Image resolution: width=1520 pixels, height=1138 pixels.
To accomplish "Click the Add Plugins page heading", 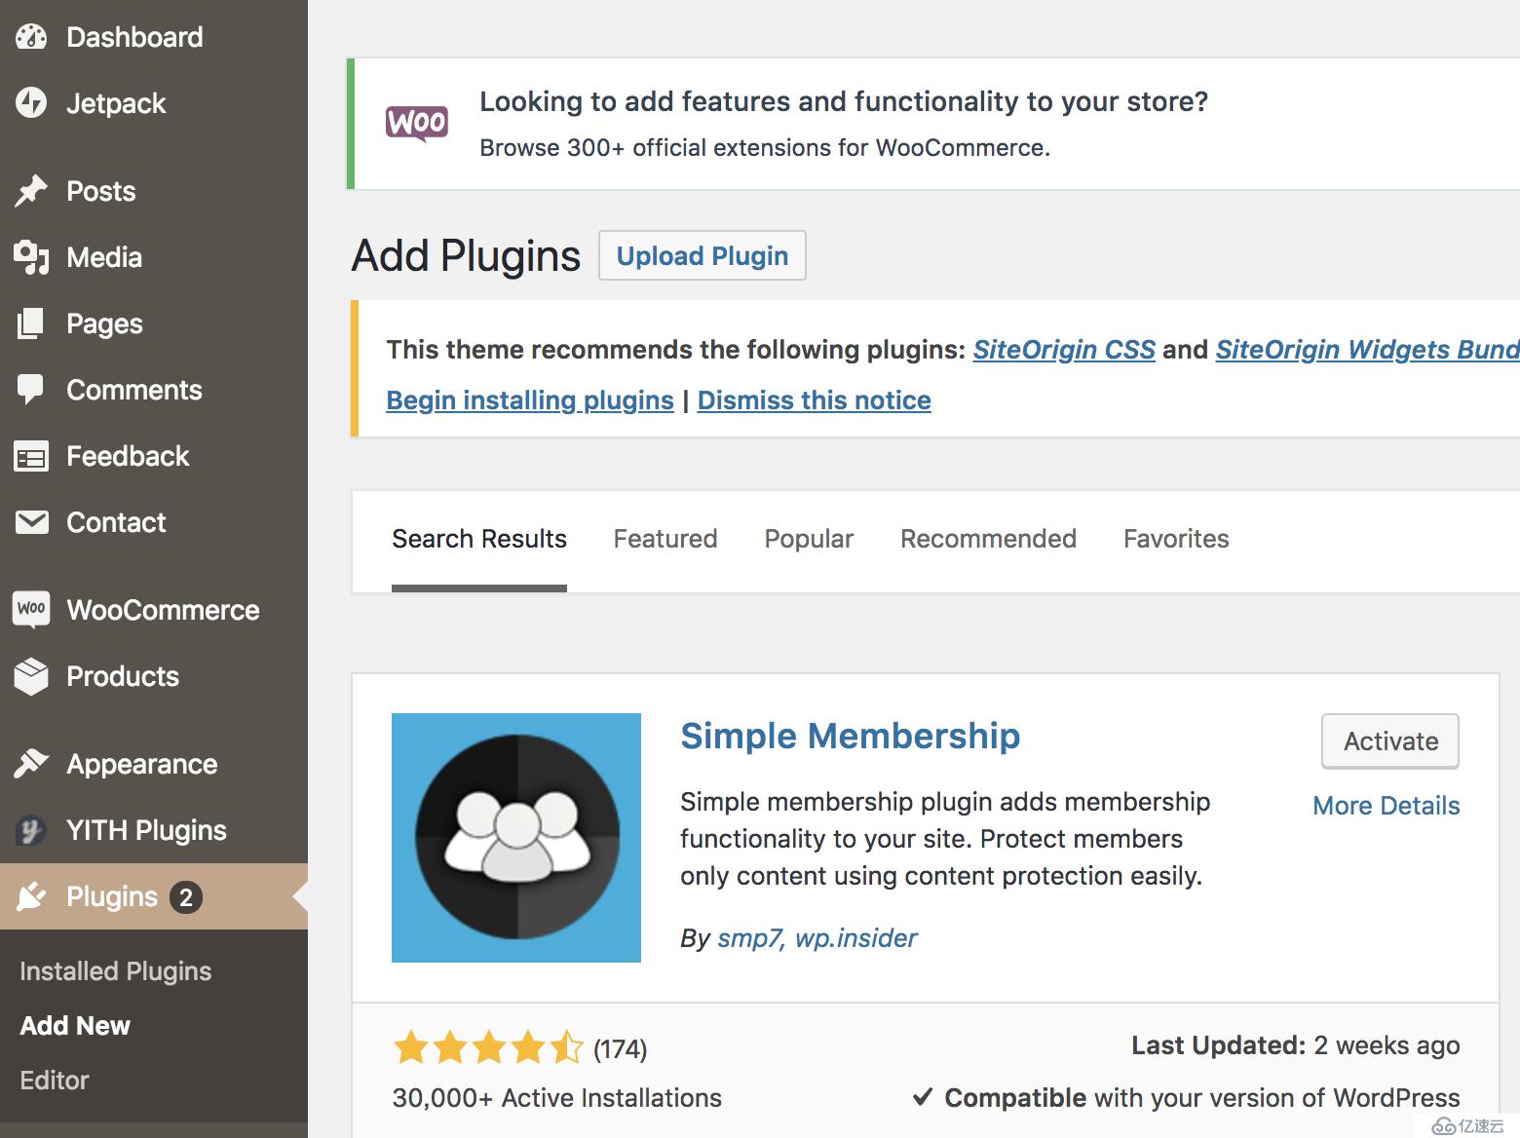I will click(x=466, y=255).
